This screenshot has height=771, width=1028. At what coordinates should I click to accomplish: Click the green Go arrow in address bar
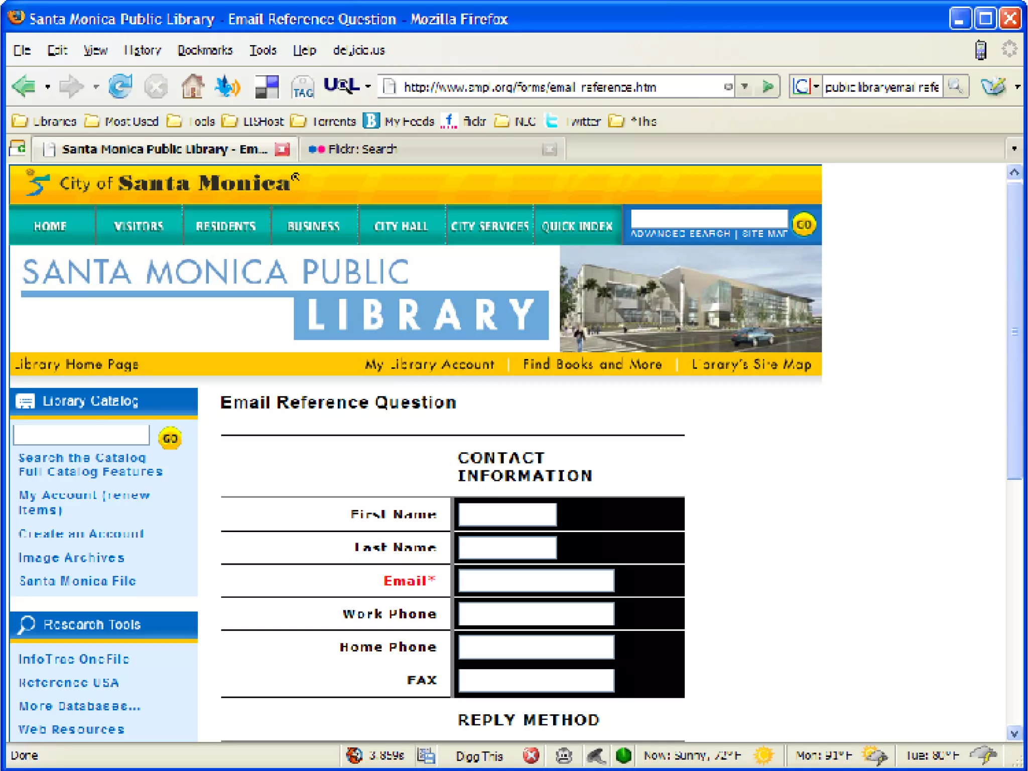point(767,87)
